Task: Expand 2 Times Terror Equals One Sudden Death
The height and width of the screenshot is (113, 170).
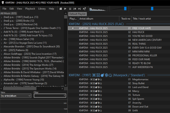Action: [1, 28]
